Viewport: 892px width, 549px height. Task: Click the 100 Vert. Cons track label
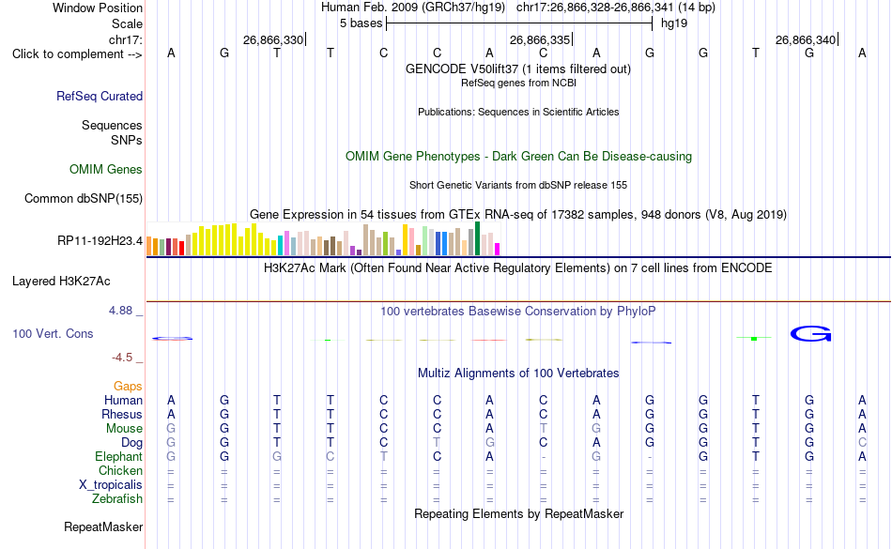tap(53, 333)
